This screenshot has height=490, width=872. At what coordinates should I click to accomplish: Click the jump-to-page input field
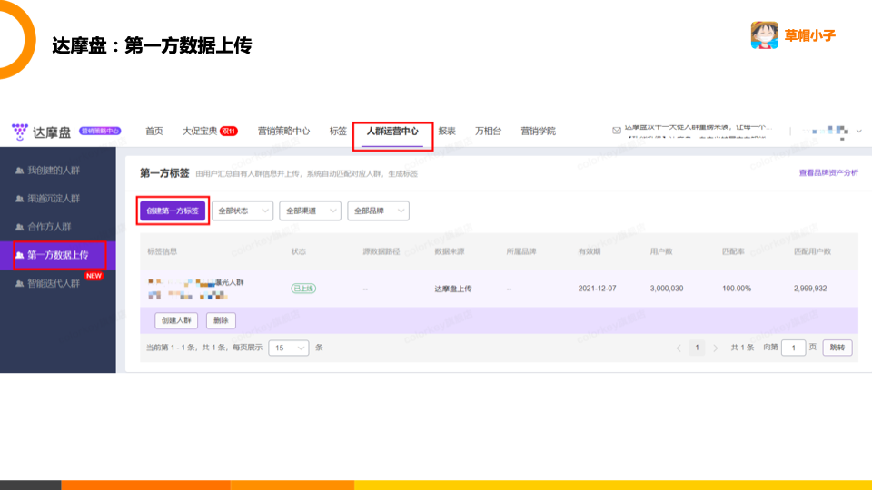794,348
